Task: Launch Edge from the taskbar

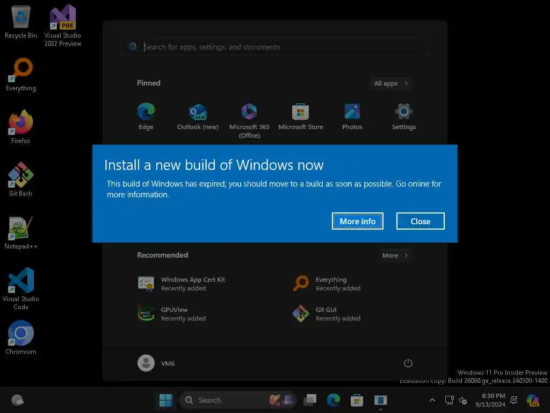Action: (333, 400)
